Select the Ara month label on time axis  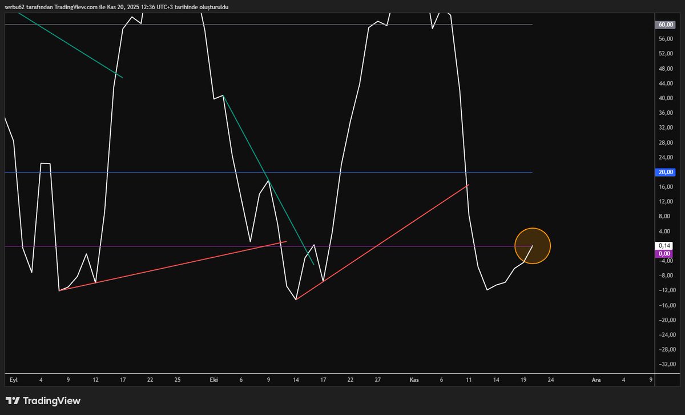click(x=596, y=380)
